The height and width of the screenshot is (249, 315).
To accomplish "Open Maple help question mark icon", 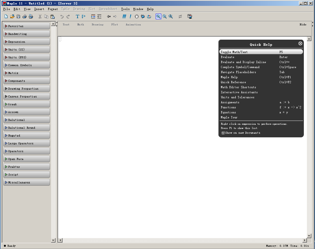I will click(190, 16).
